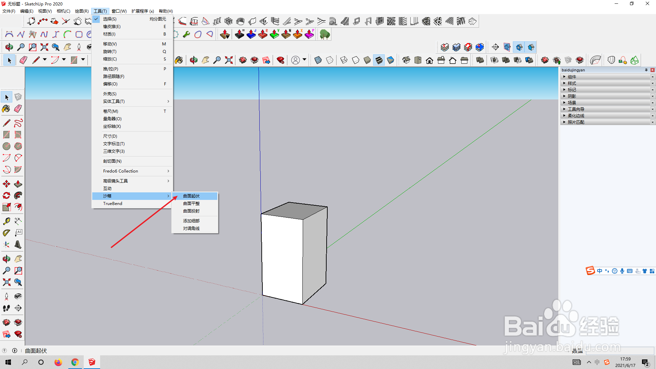The width and height of the screenshot is (656, 369).
Task: Choose the Eraser tool in left toolbar
Action: pyautogui.click(x=18, y=109)
